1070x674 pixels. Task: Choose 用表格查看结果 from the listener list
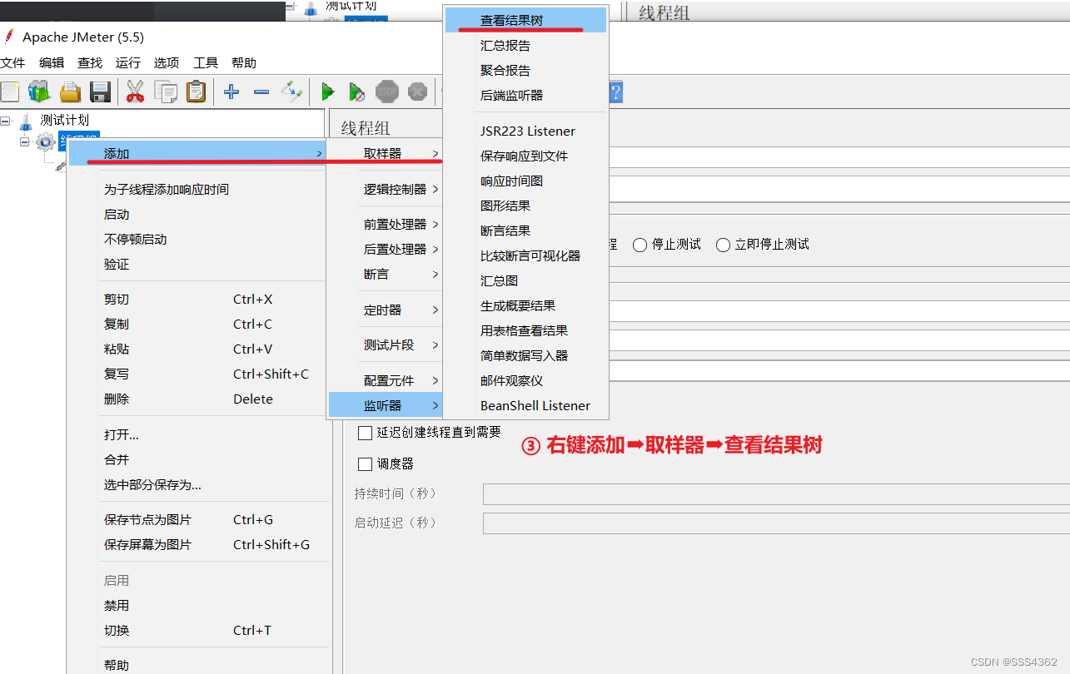[x=525, y=331]
